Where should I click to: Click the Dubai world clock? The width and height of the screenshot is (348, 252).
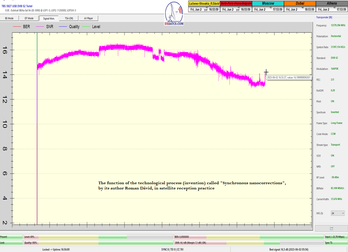300,6
